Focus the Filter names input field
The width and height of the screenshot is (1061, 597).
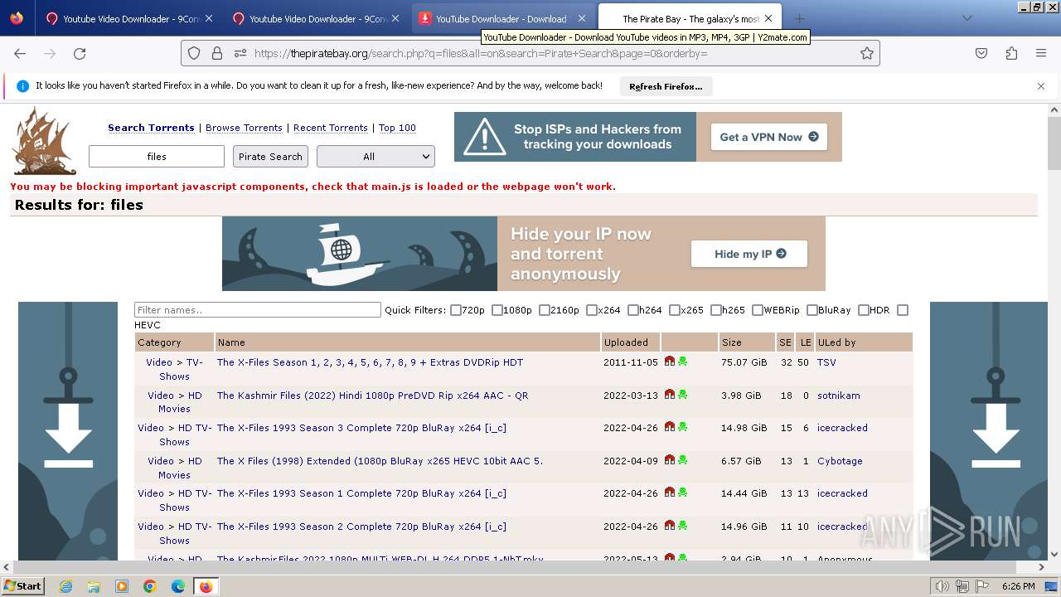257,310
